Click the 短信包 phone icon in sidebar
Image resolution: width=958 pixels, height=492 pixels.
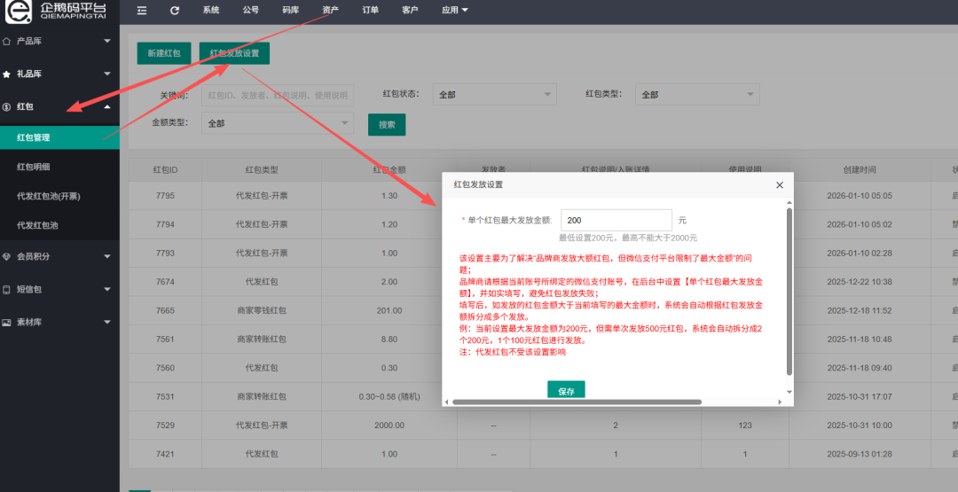tap(7, 289)
